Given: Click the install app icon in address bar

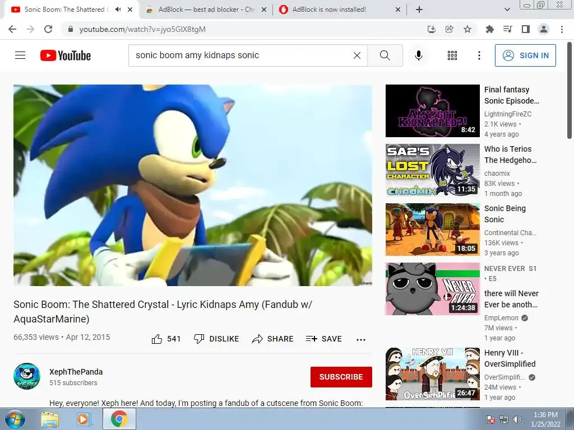Looking at the screenshot, I should tap(432, 29).
